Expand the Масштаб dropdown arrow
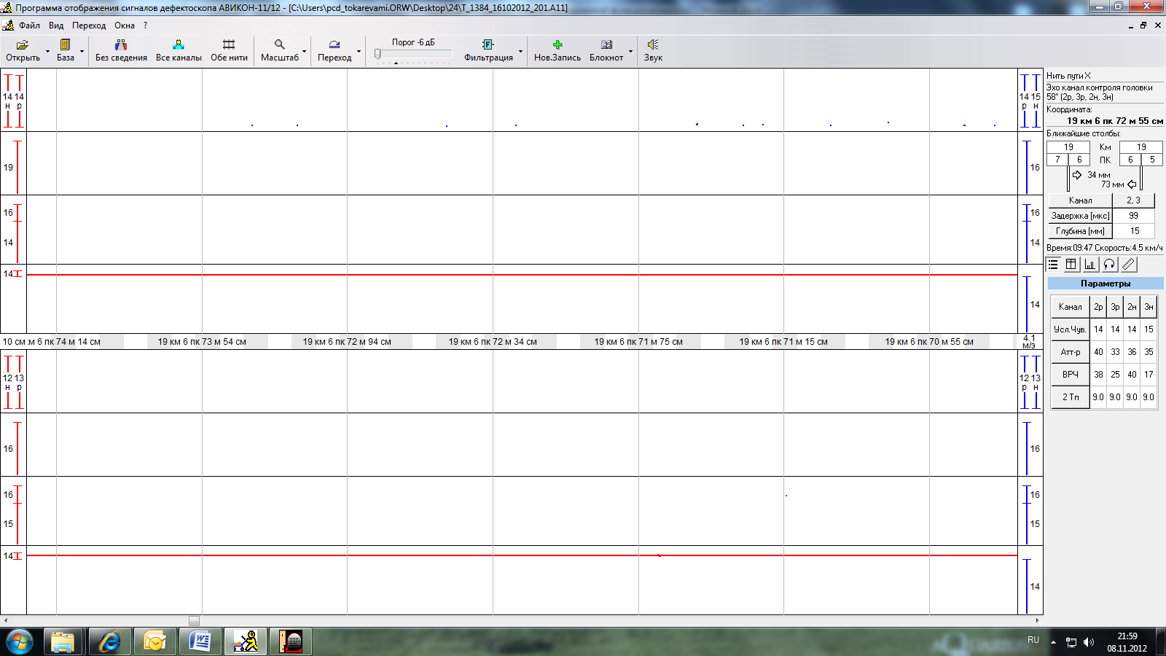The image size is (1166, 656). (304, 51)
